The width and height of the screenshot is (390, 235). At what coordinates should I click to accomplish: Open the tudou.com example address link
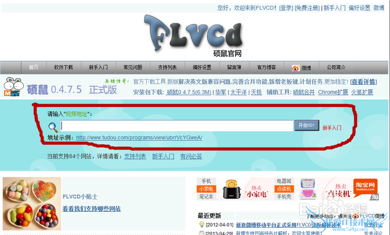click(x=139, y=137)
